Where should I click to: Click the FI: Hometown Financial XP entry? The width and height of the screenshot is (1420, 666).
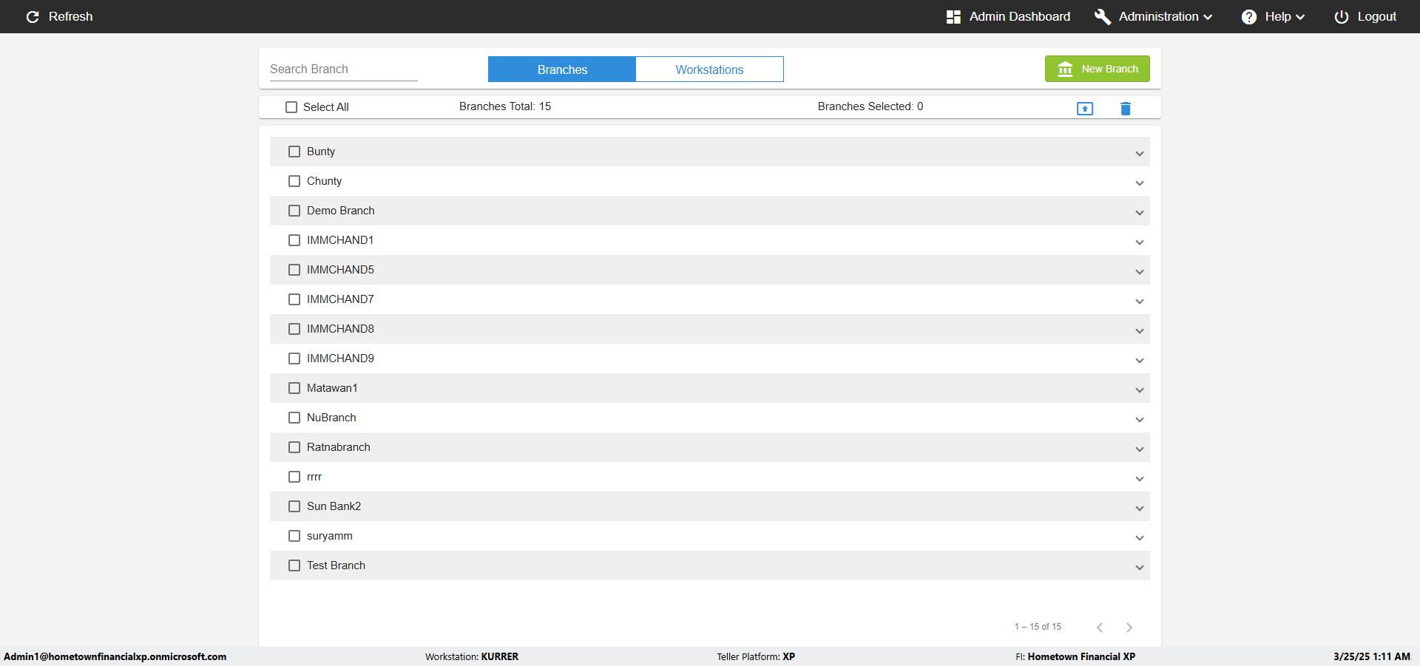click(1075, 656)
